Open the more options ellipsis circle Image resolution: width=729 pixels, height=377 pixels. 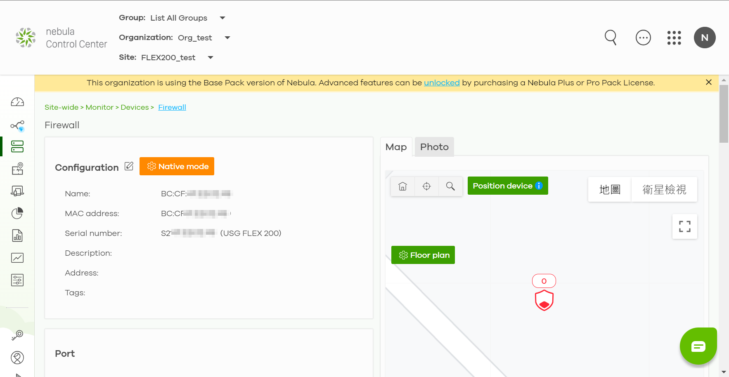click(643, 38)
